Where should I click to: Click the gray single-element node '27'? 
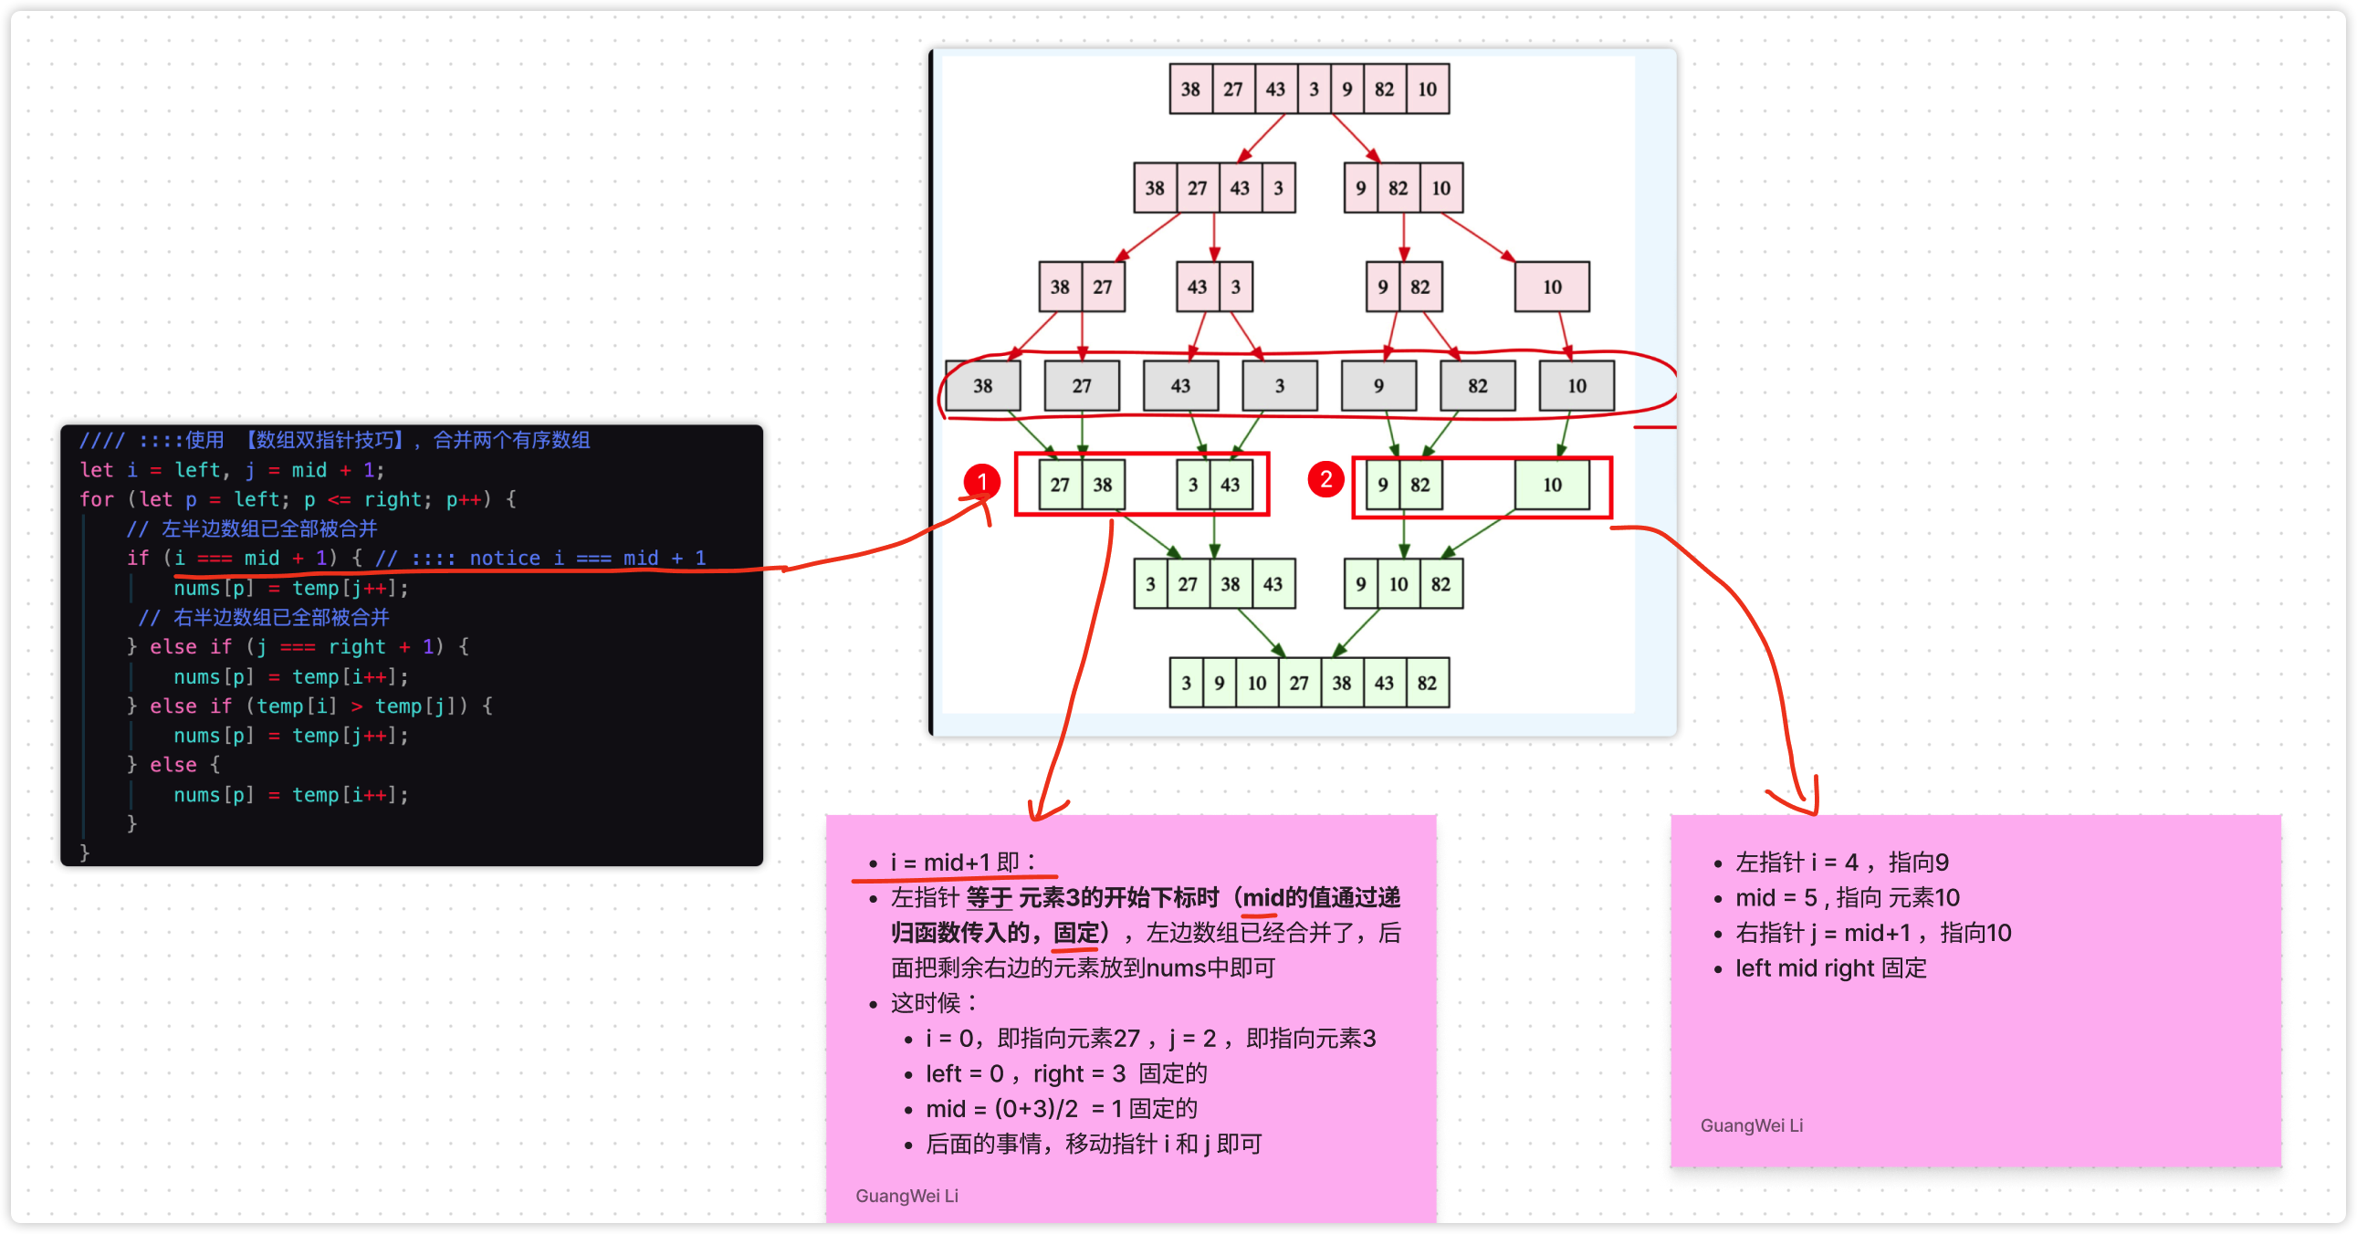(1082, 385)
